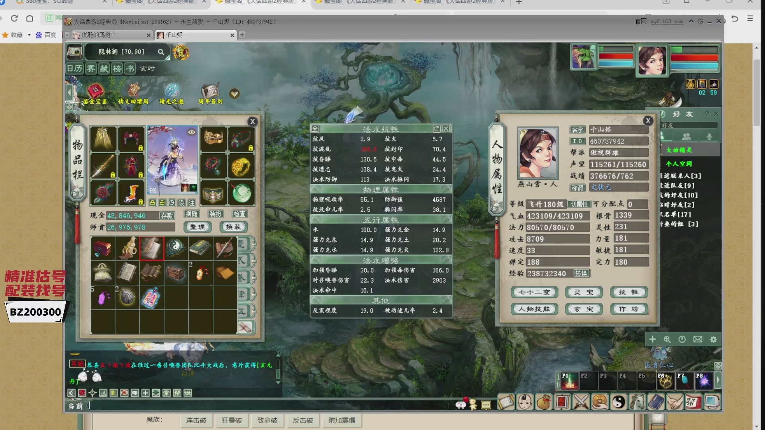
Task: Click the 周年签到 anniversary sign-in icon
Action: (210, 94)
